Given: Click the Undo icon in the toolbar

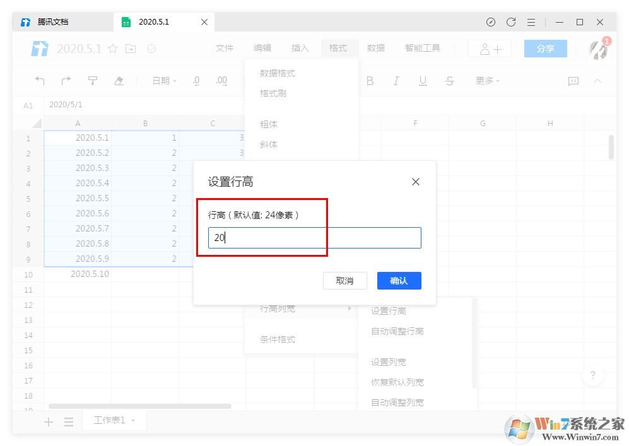Looking at the screenshot, I should (x=40, y=80).
